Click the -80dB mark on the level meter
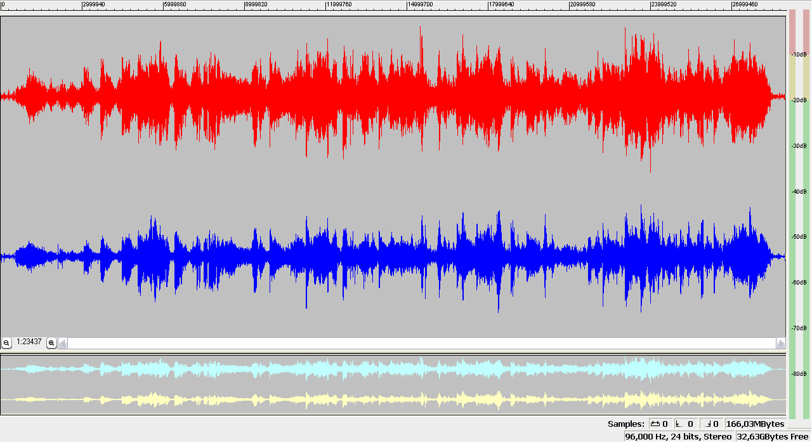This screenshot has width=812, height=442. pos(799,374)
